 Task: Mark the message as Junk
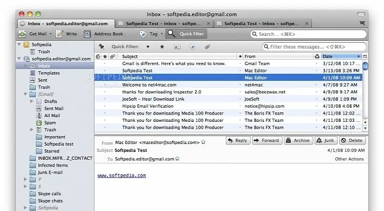pyautogui.click(x=326, y=140)
